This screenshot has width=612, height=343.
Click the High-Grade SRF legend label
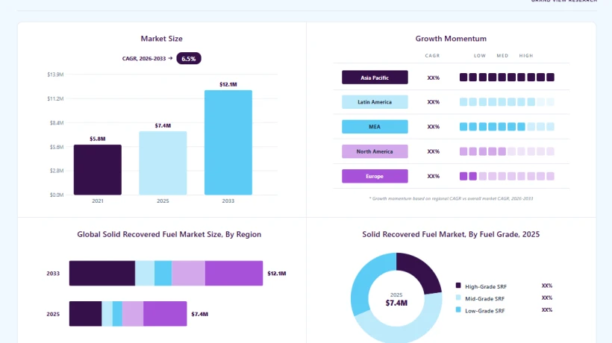coord(486,286)
